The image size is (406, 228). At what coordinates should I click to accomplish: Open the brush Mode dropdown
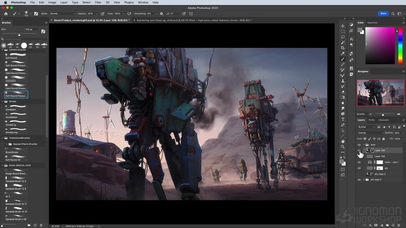tap(62, 14)
